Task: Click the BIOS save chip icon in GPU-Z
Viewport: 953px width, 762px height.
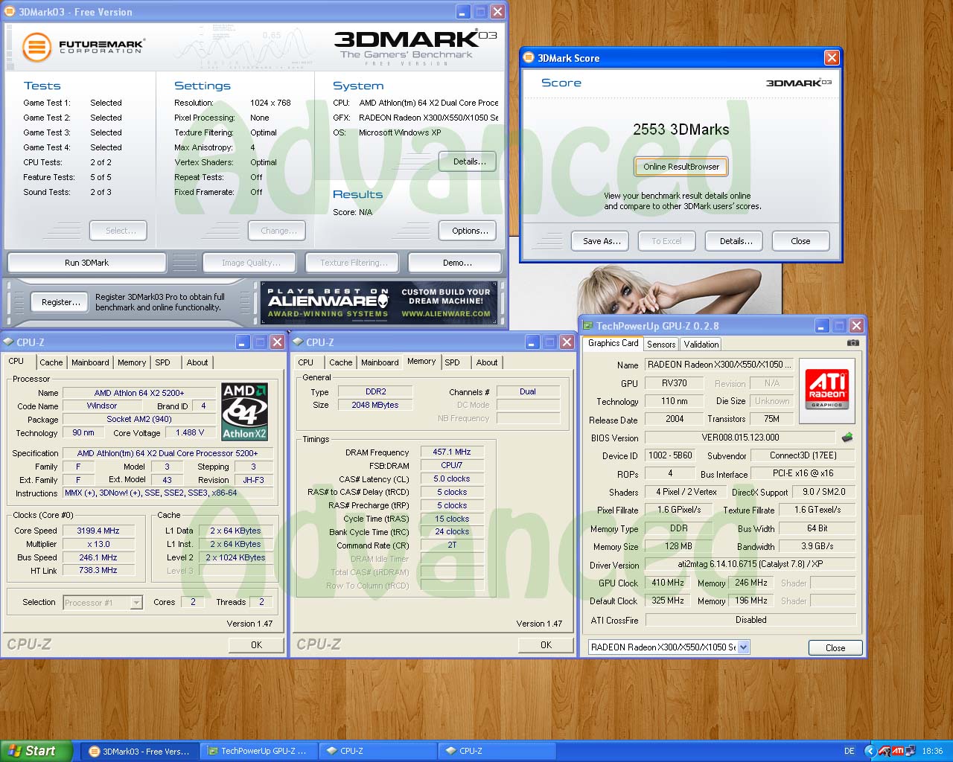Action: point(847,438)
